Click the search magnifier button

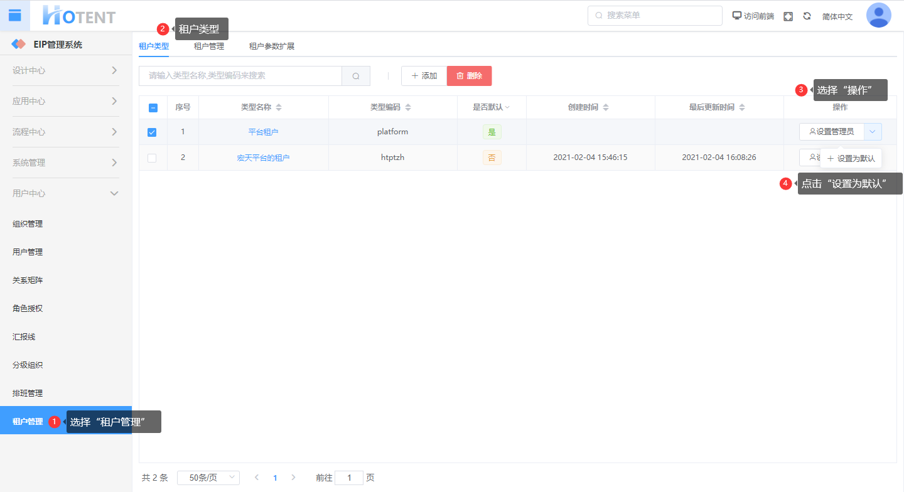[356, 76]
